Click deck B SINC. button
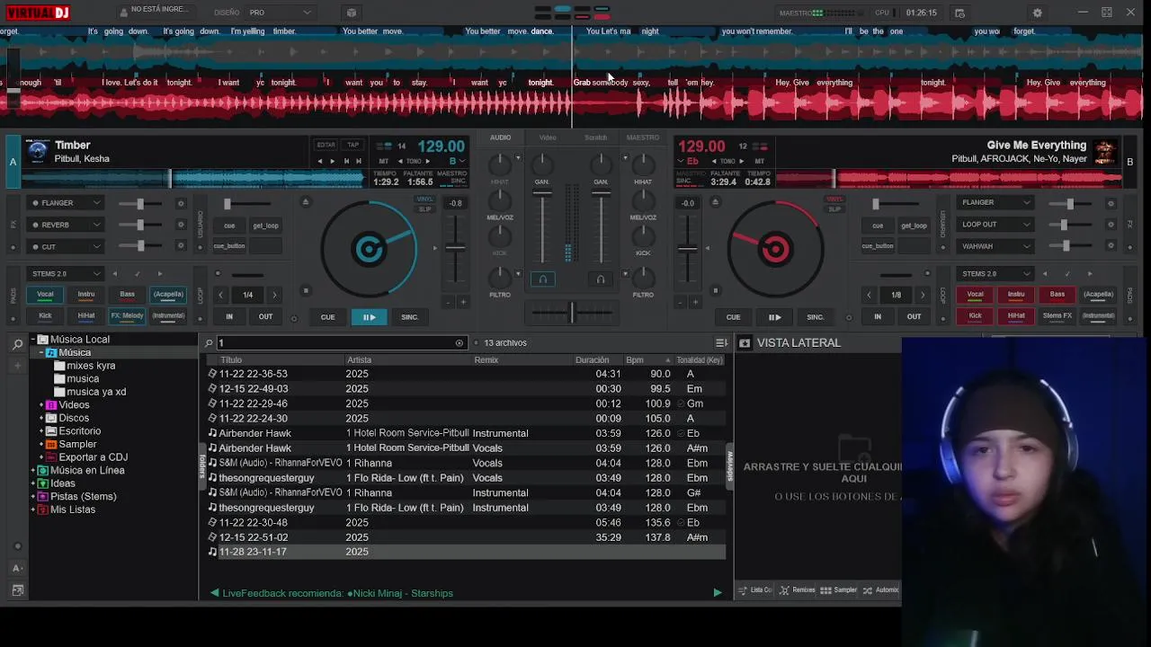This screenshot has width=1151, height=647. [815, 317]
